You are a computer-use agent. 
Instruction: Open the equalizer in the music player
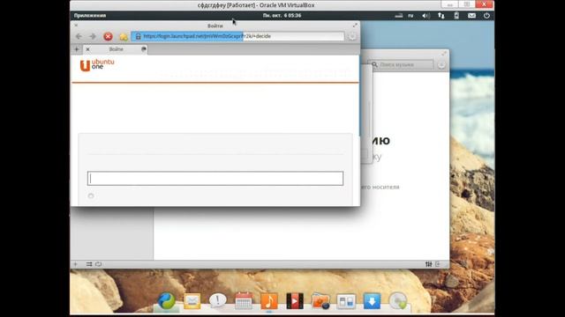428,264
